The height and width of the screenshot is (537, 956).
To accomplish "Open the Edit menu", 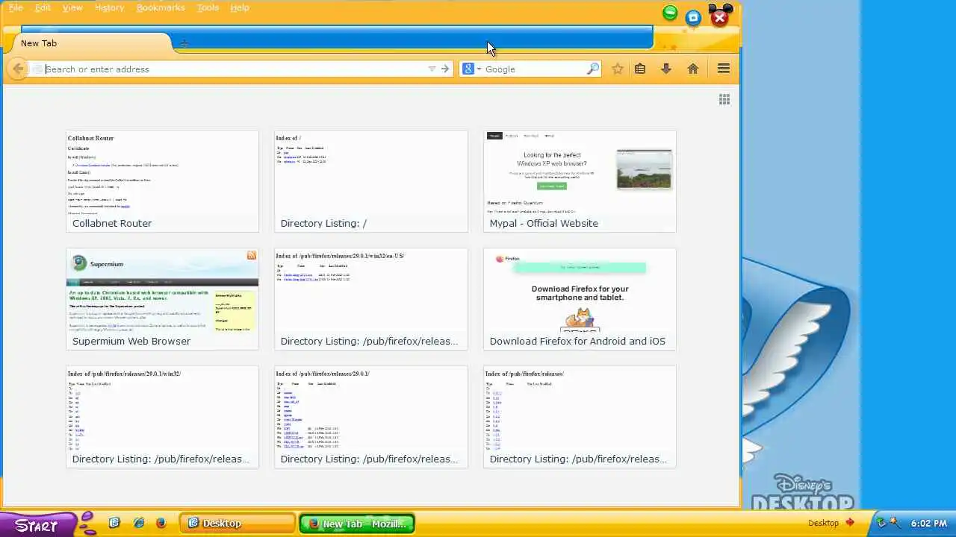I will 43,7.
